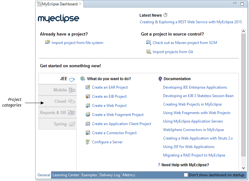Screen dimensions: 249x181
Task: Click the Web Fragment Project icon
Action: [88, 115]
